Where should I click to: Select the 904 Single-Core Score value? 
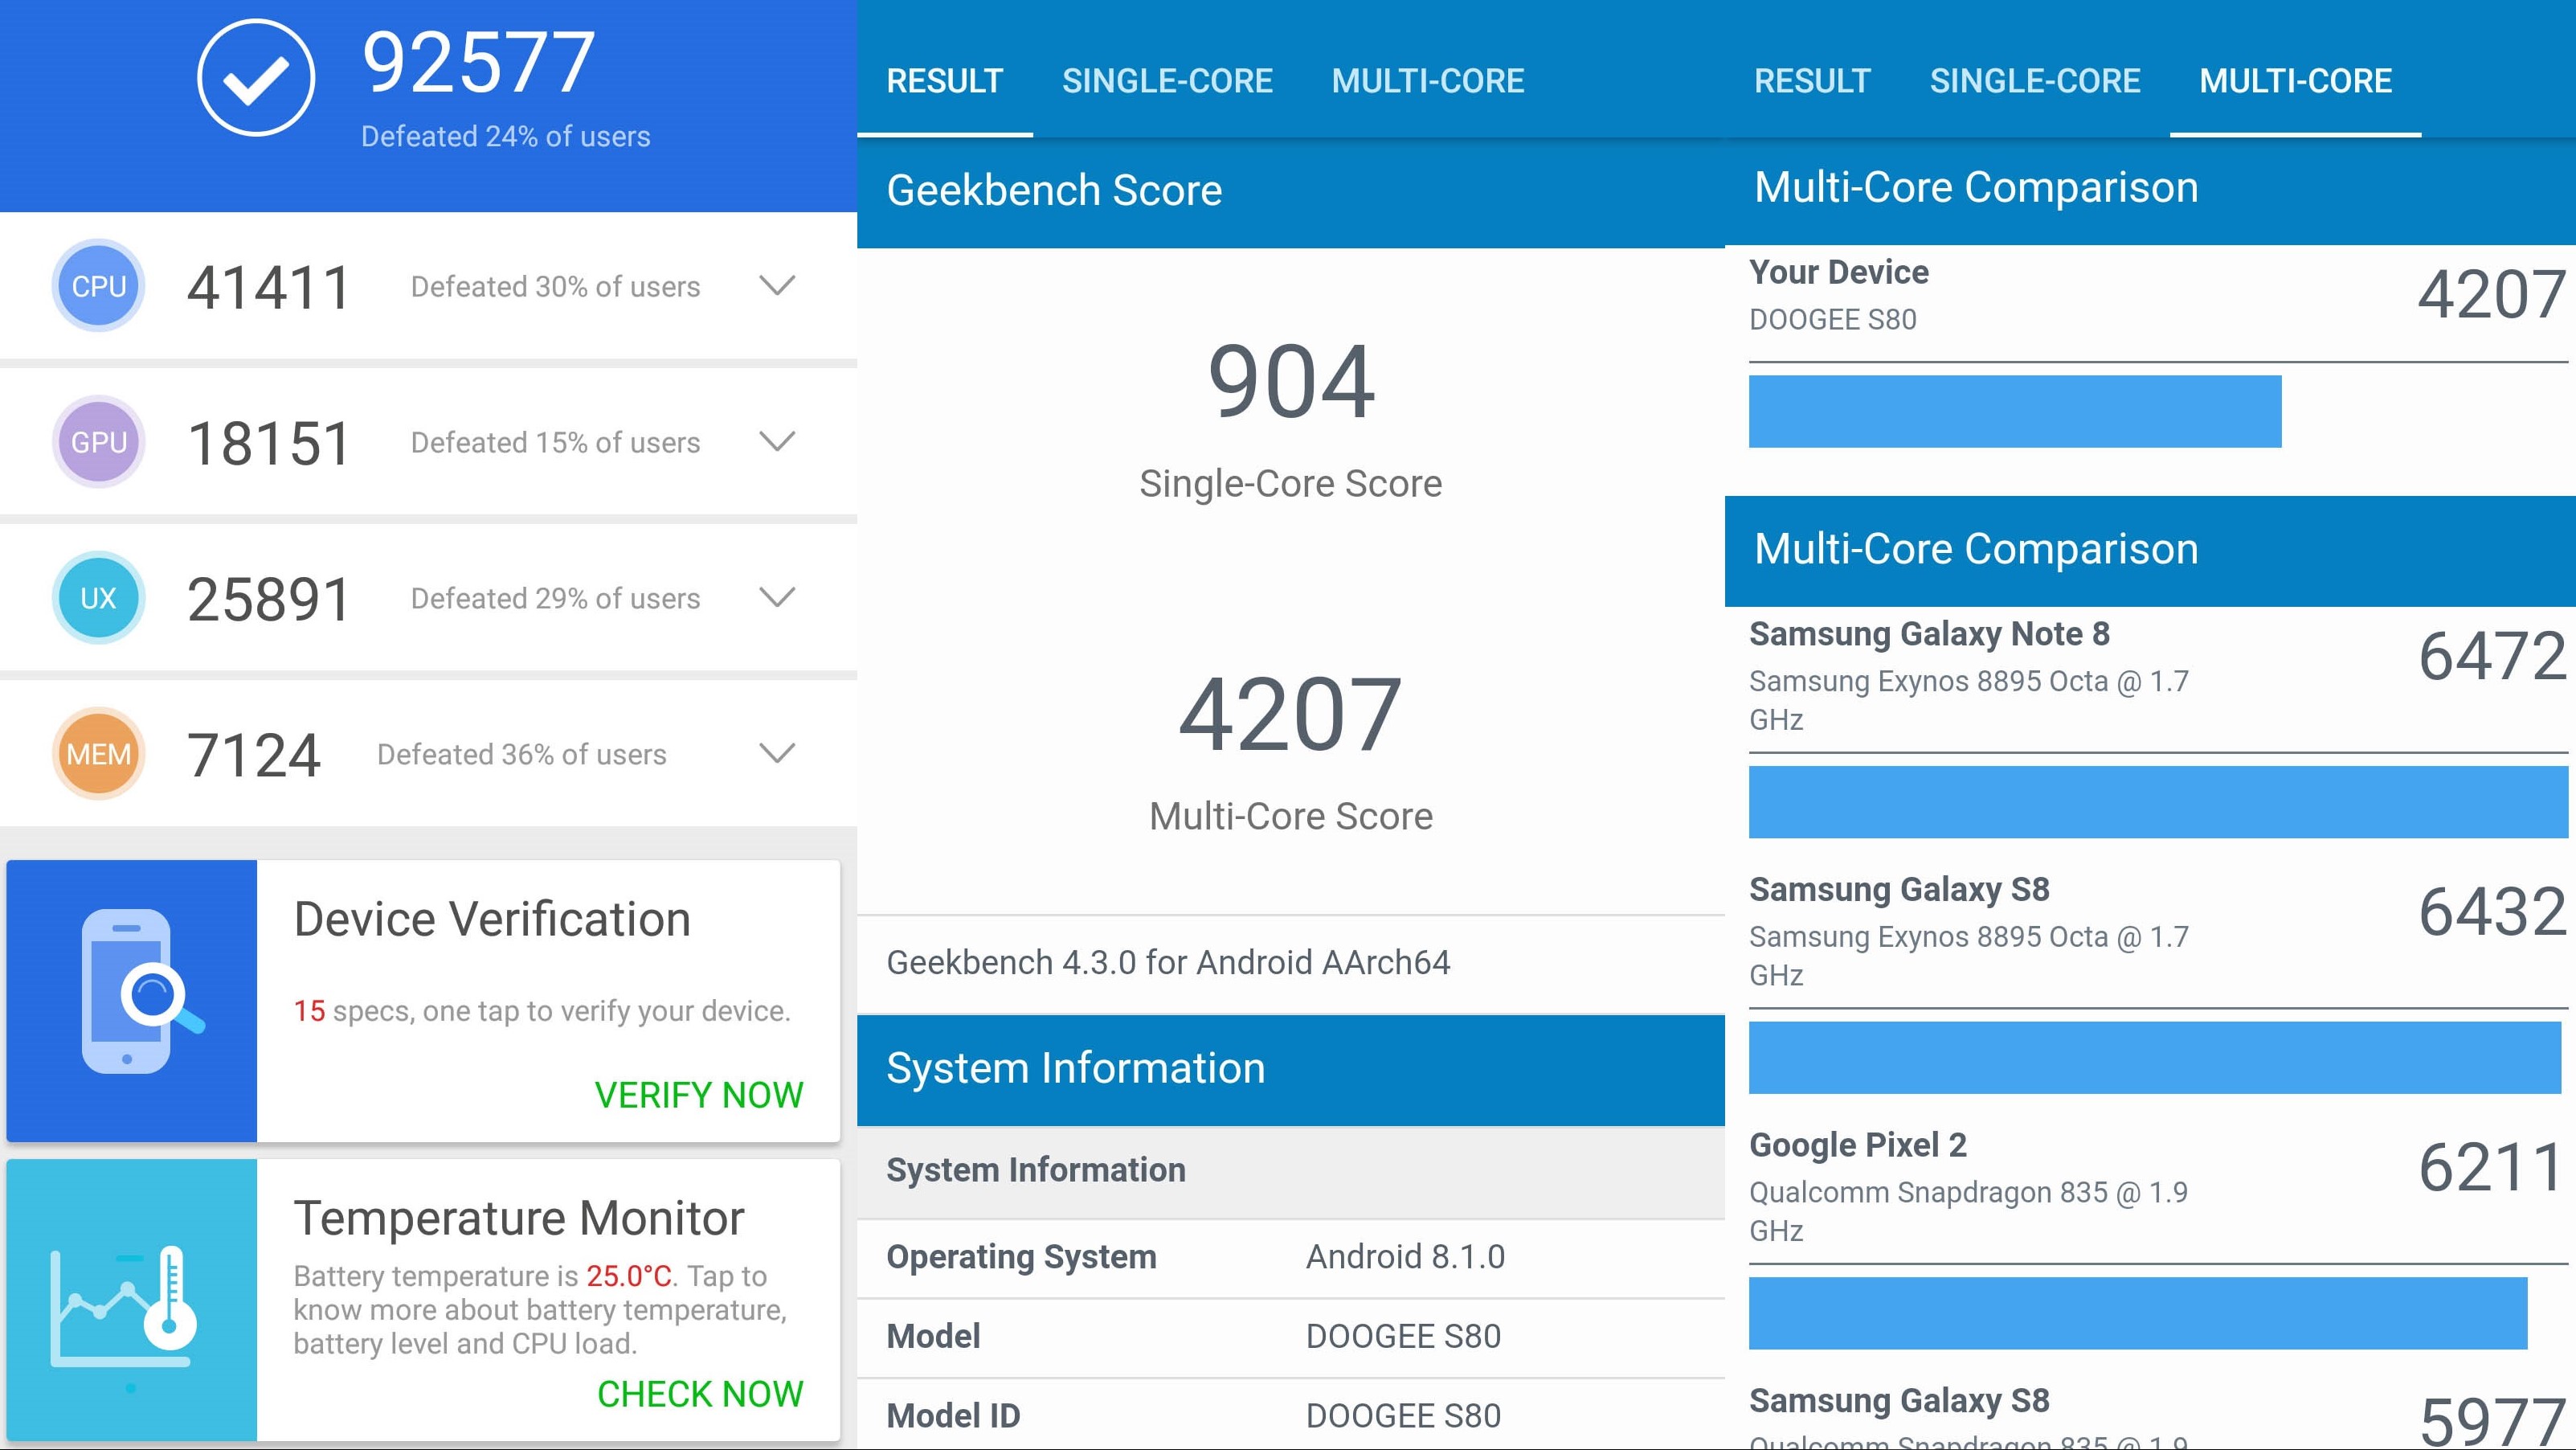pyautogui.click(x=1291, y=382)
